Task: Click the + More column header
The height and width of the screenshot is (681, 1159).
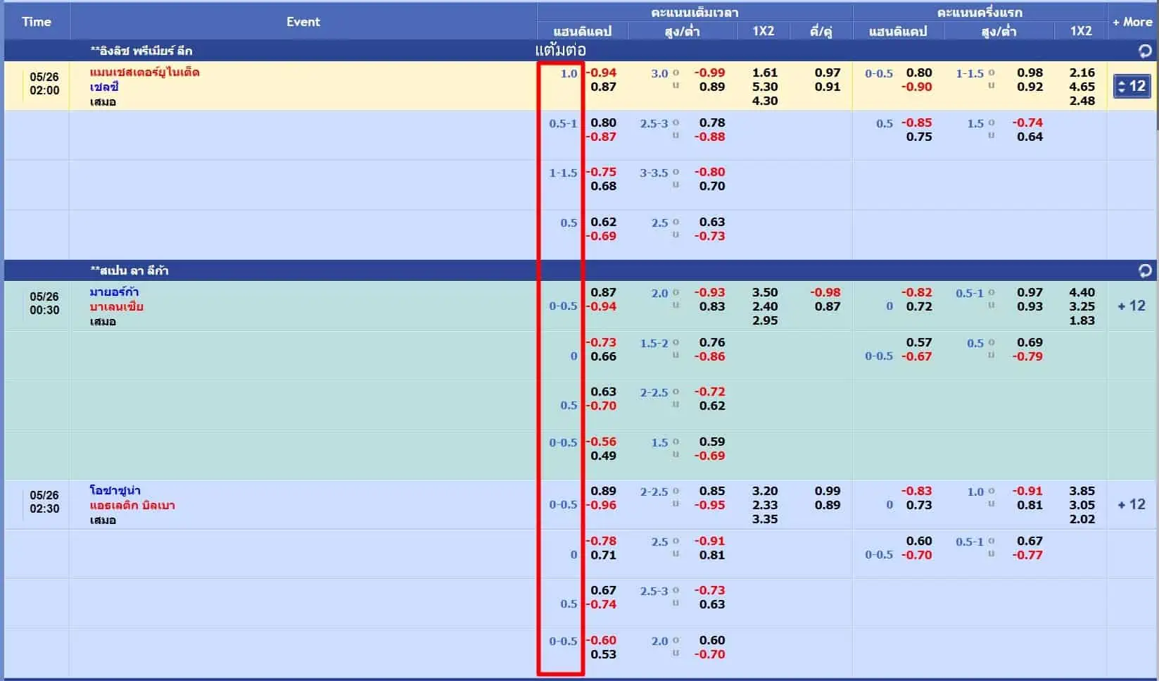Action: tap(1132, 22)
